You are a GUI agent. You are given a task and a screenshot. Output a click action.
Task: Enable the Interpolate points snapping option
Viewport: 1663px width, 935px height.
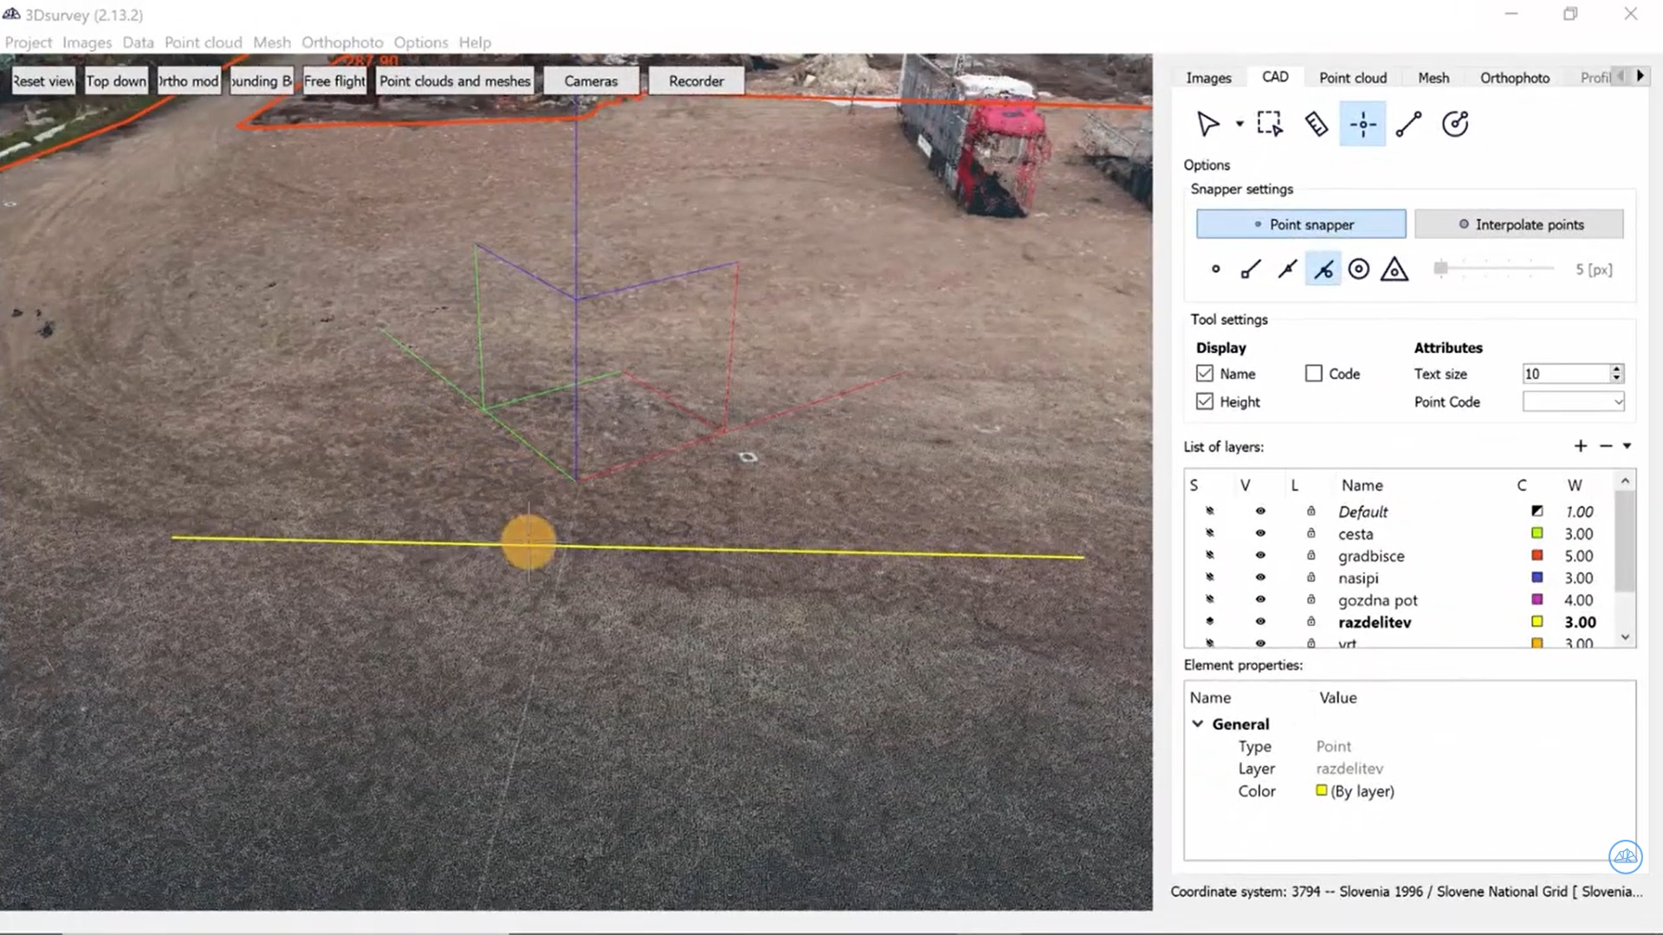pyautogui.click(x=1518, y=223)
